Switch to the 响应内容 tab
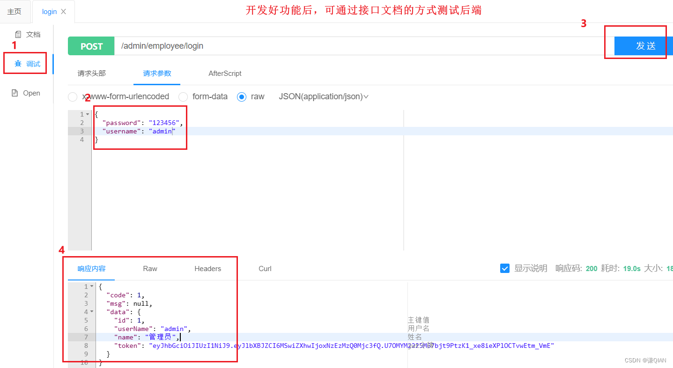Image resolution: width=673 pixels, height=368 pixels. click(x=92, y=268)
